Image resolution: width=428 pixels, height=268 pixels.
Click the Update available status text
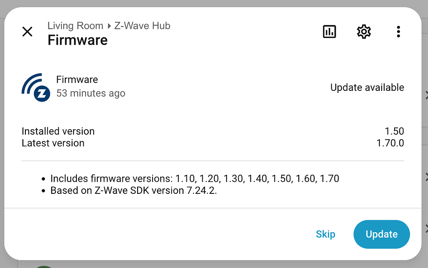[367, 88]
